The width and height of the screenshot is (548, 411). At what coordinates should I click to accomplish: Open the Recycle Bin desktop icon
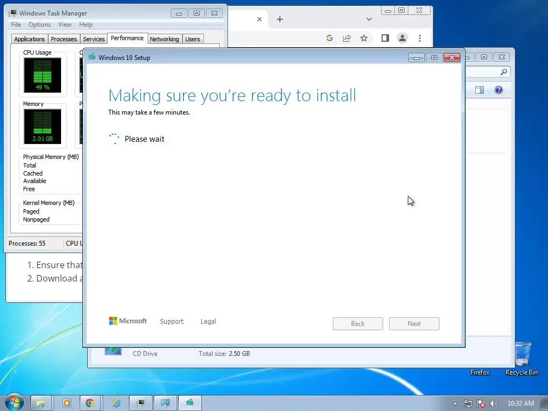522,354
